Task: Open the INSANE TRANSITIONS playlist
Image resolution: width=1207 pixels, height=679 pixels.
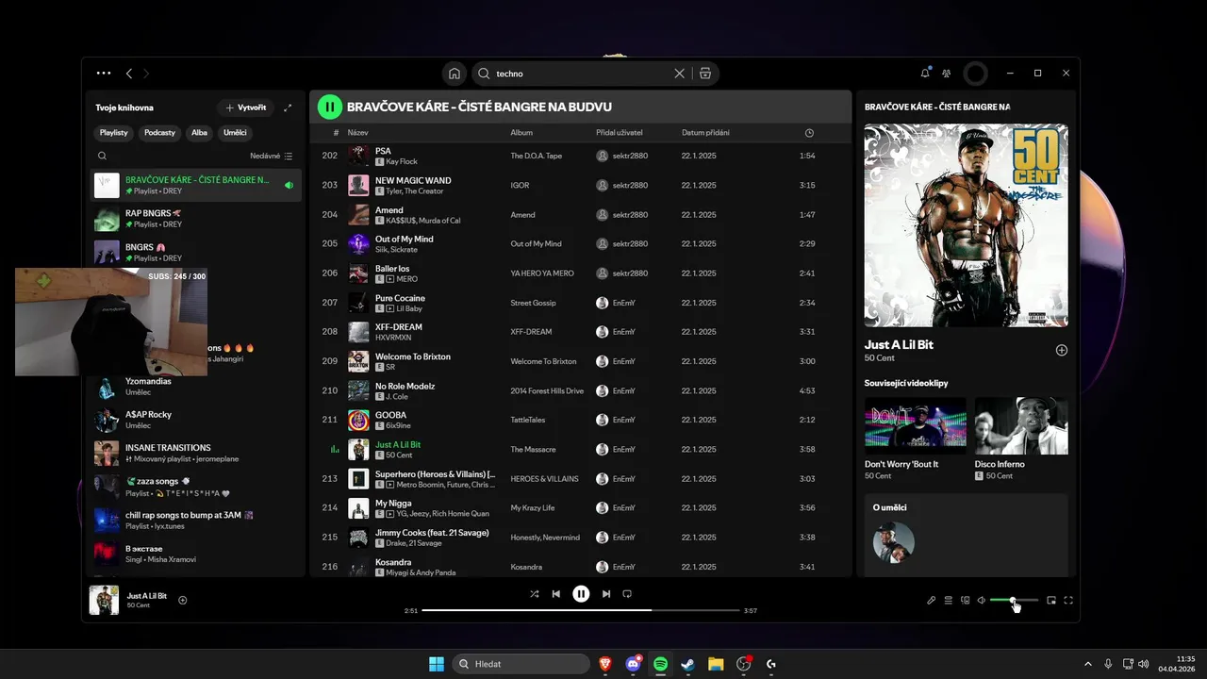Action: point(196,453)
